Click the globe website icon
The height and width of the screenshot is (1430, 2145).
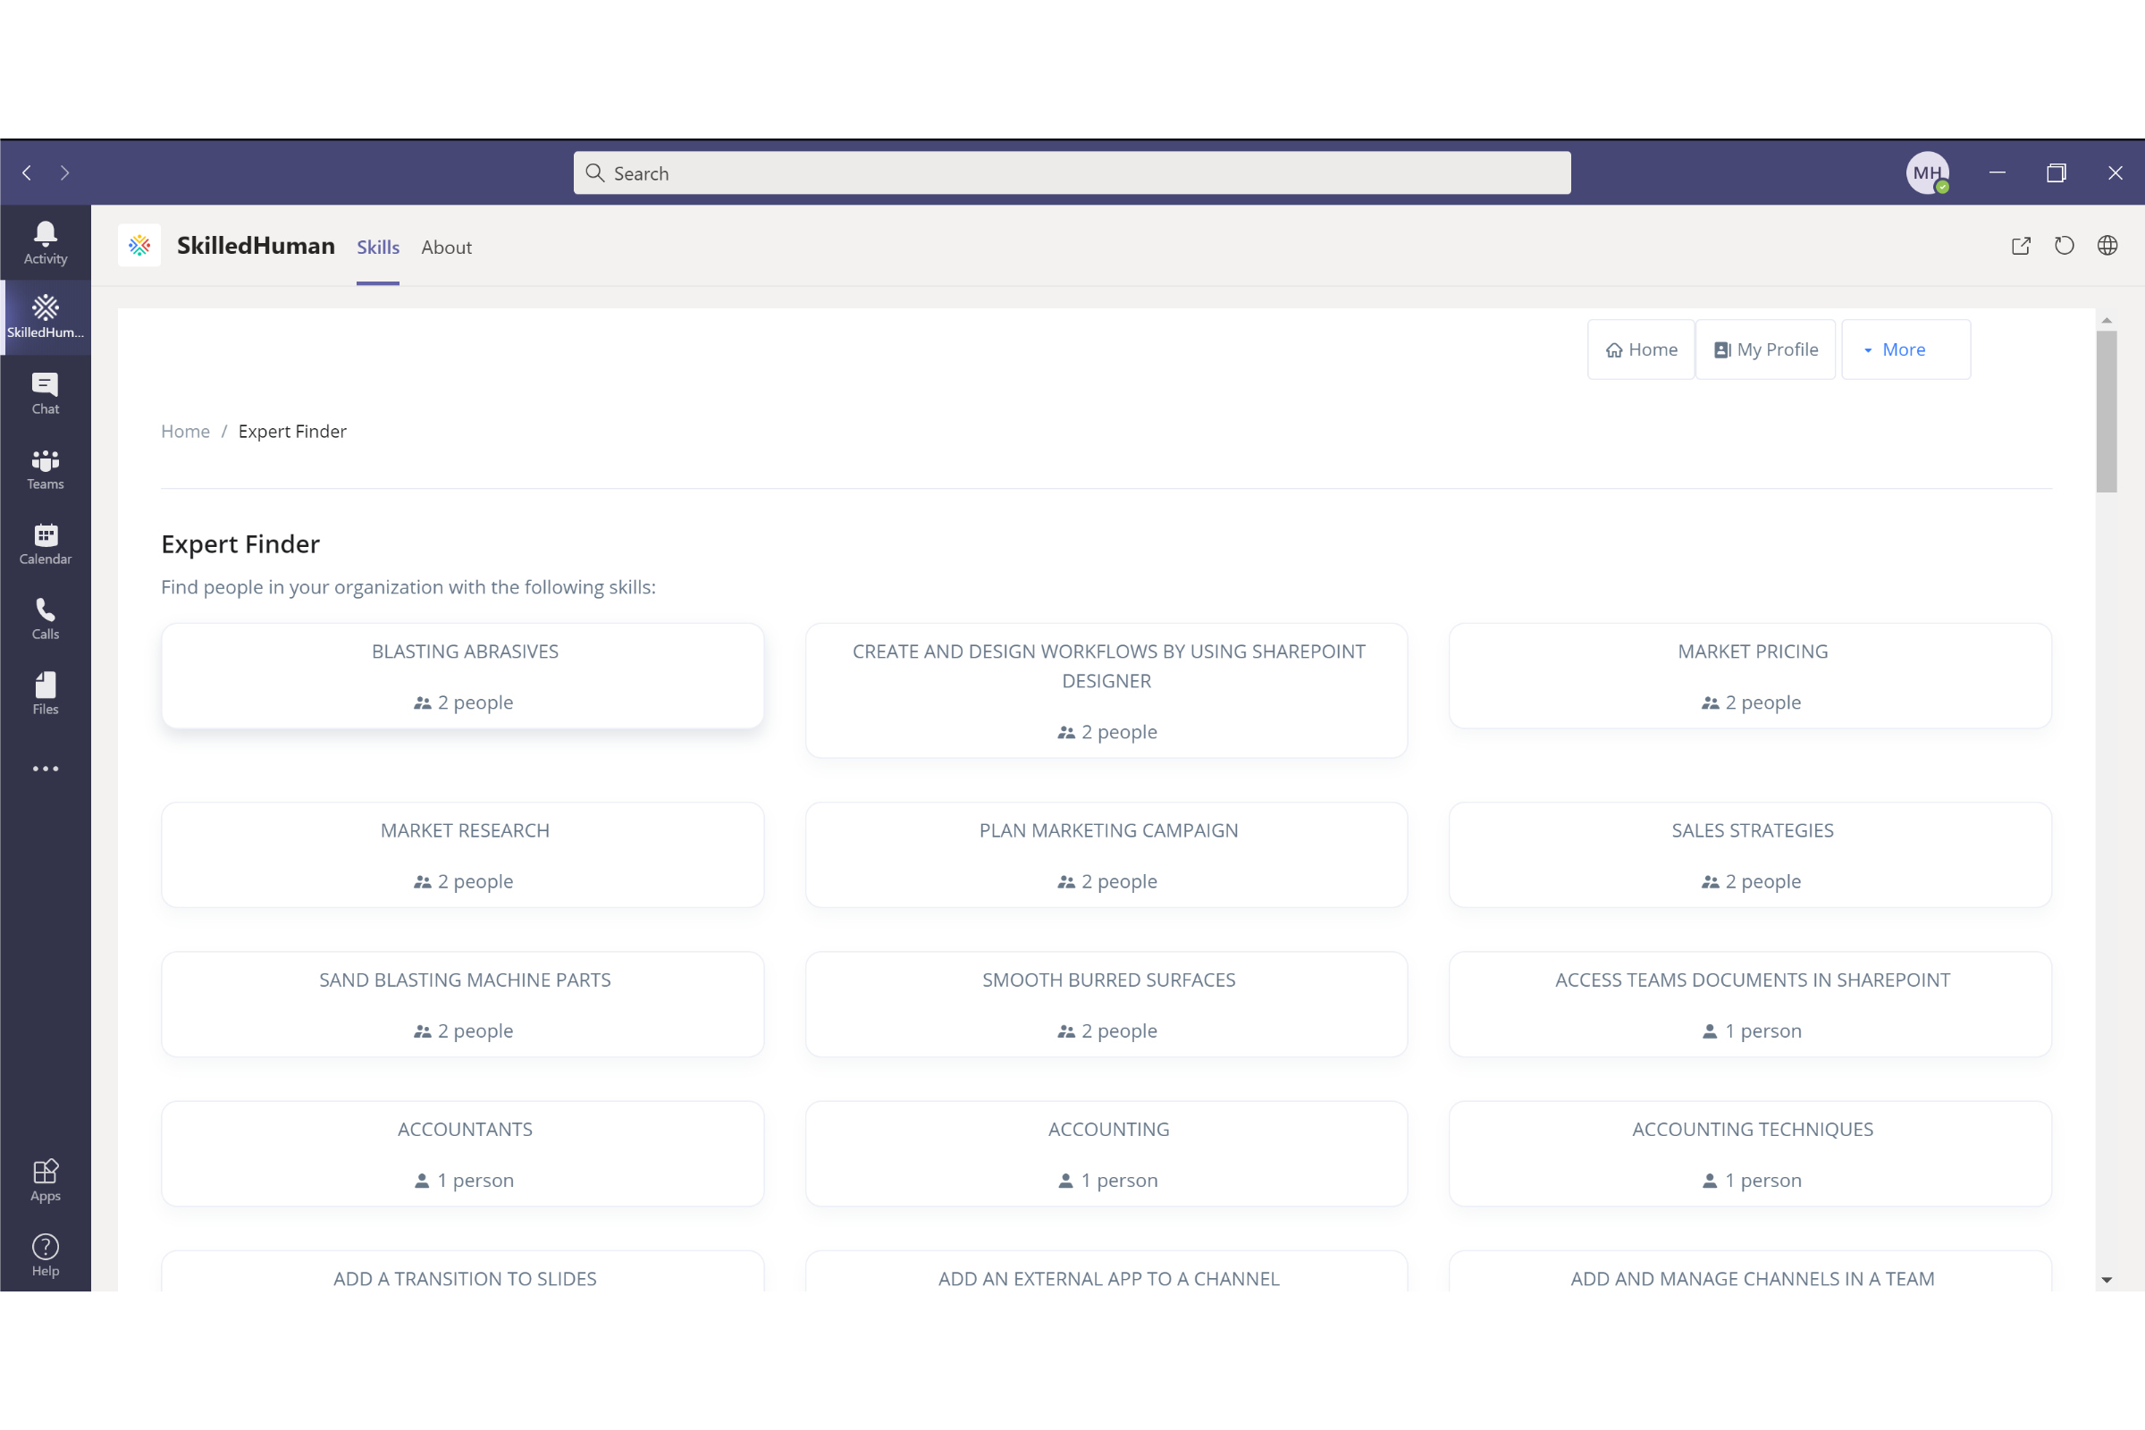pos(2107,247)
